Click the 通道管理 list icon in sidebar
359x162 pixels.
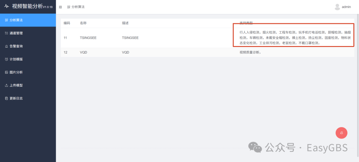(6, 33)
